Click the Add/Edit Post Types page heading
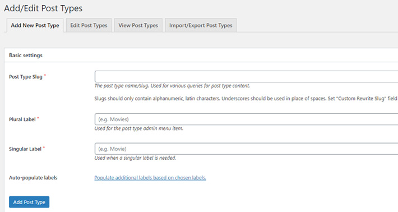The width and height of the screenshot is (398, 212). point(43,8)
